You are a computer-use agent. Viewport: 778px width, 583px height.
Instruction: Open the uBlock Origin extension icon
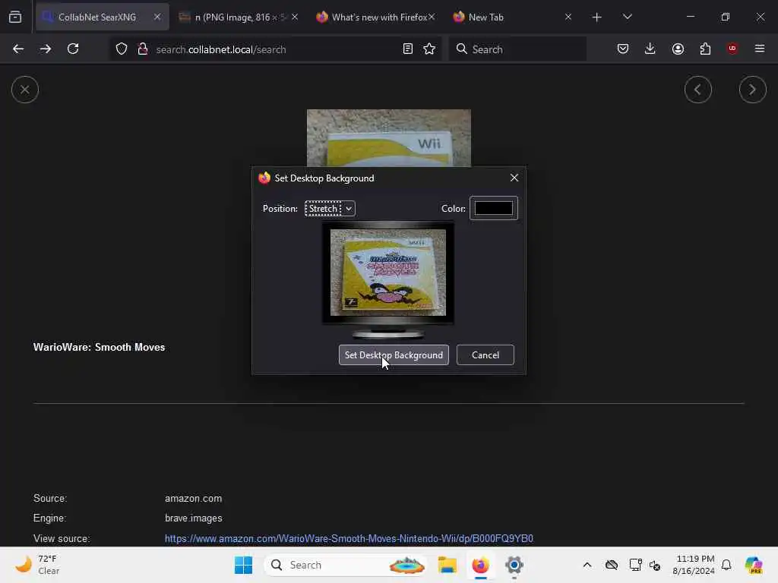[x=732, y=49]
